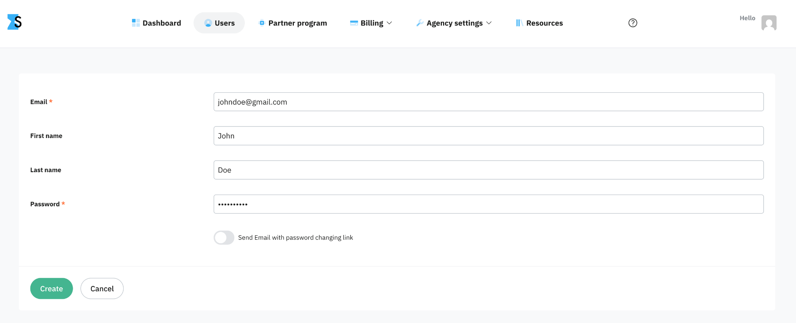
Task: Open the Agency settings menu item
Action: tap(454, 23)
